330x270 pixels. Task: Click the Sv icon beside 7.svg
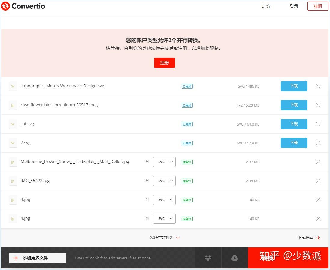tap(13, 143)
